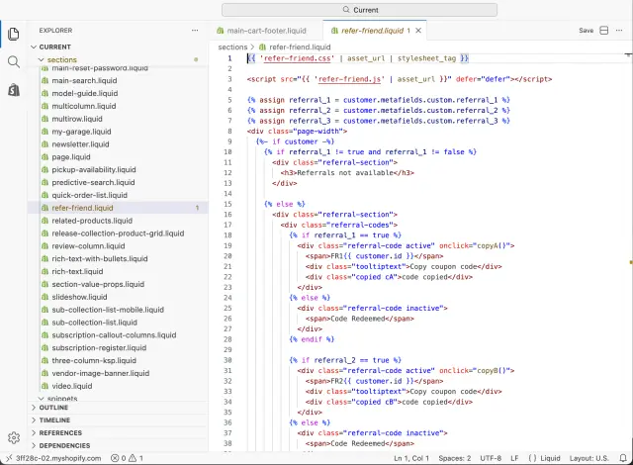Open release-collection-product-grid.liquid file
This screenshot has height=465, width=633.
118,232
